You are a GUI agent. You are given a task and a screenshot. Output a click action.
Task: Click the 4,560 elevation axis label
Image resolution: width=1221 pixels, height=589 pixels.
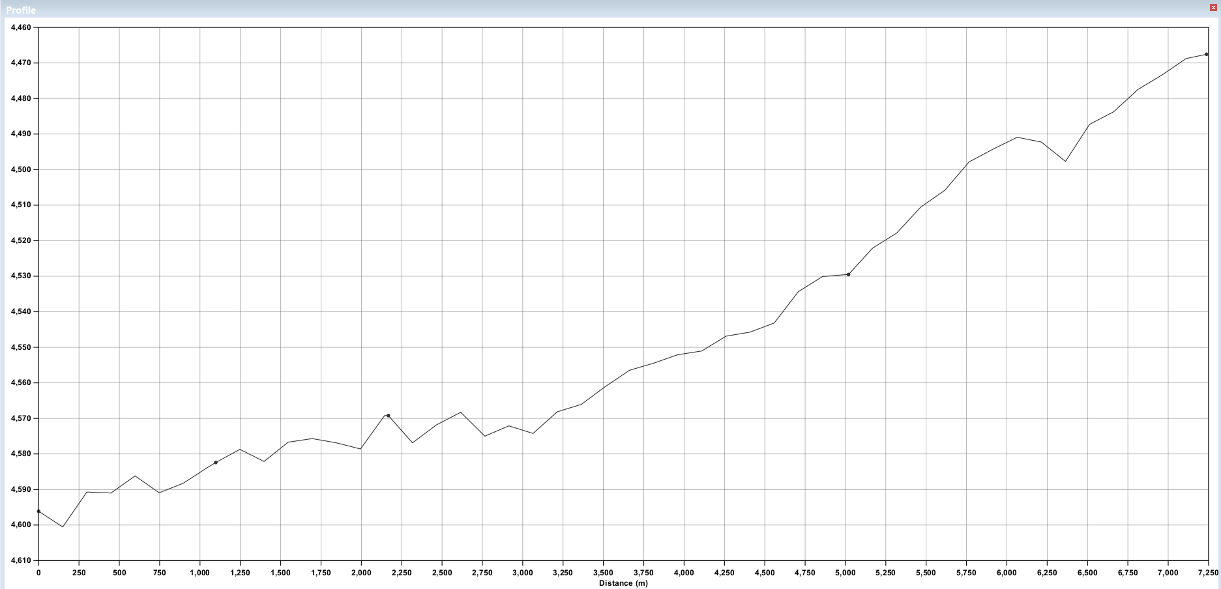click(21, 383)
